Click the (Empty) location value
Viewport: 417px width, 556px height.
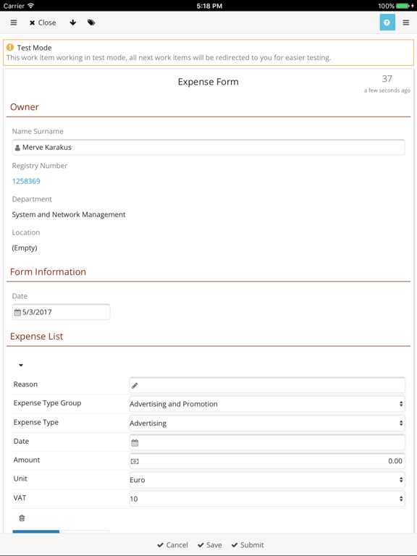25,248
